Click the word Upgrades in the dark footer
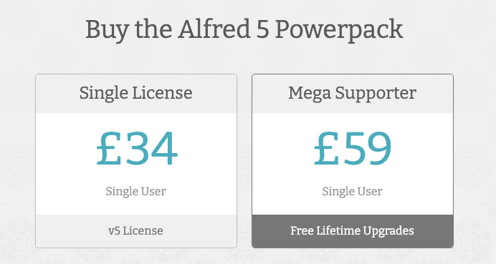The height and width of the screenshot is (264, 496). [388, 232]
